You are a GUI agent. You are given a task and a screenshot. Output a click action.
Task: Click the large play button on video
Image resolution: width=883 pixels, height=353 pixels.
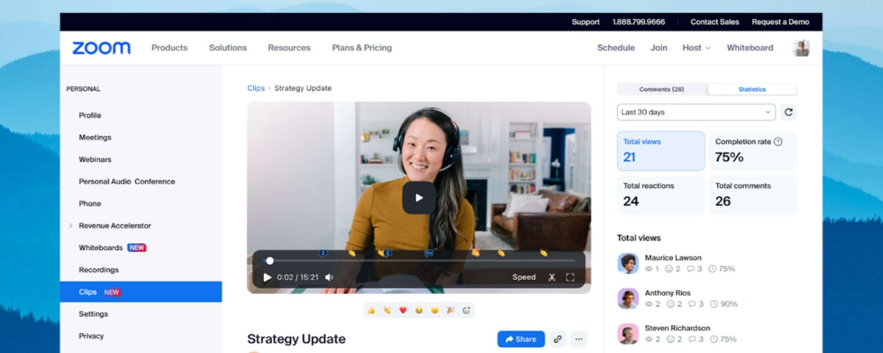(419, 198)
